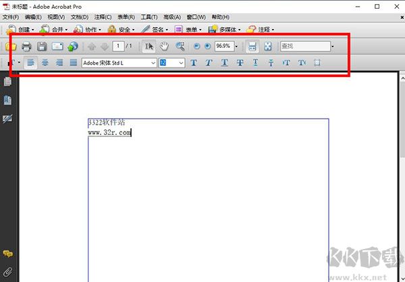Open the find options dropdown arrow
This screenshot has width=405, height=282.
(332, 47)
